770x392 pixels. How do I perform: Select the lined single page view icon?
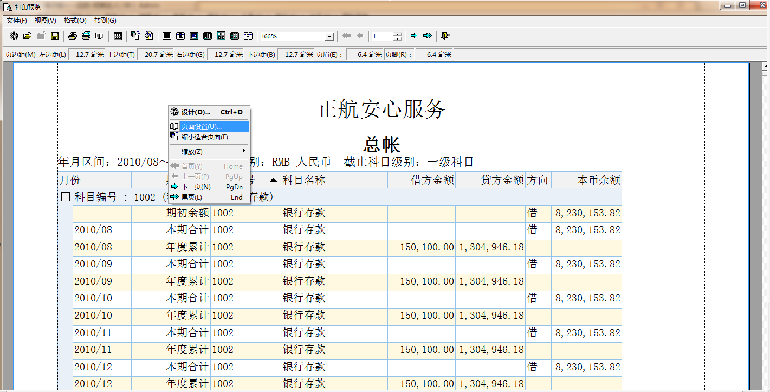point(167,36)
